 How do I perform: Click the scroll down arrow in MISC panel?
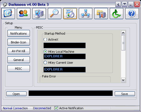coord(123,80)
